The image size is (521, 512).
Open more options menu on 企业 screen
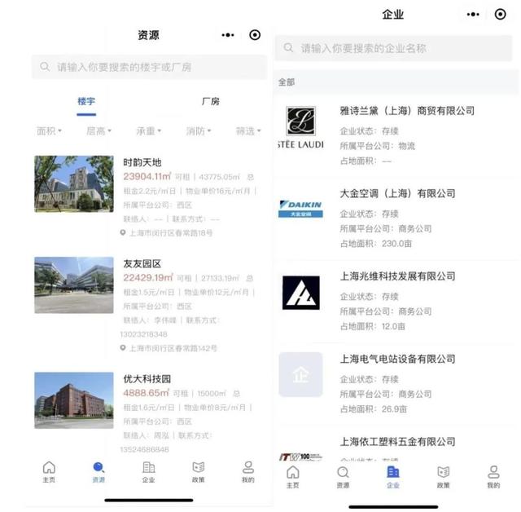point(473,15)
